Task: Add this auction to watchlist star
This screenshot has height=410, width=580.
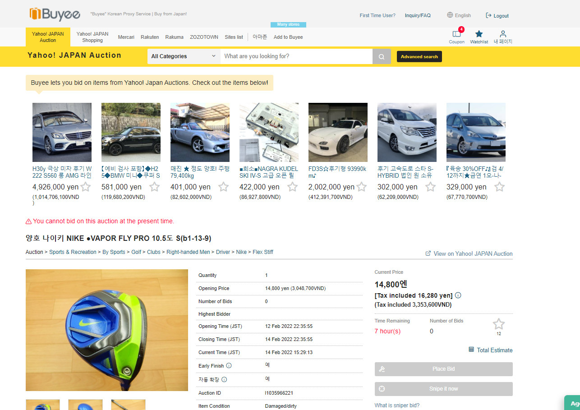Action: (x=499, y=324)
